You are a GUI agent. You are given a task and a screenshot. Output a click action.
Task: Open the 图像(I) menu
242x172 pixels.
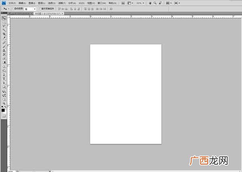(x=32, y=3)
